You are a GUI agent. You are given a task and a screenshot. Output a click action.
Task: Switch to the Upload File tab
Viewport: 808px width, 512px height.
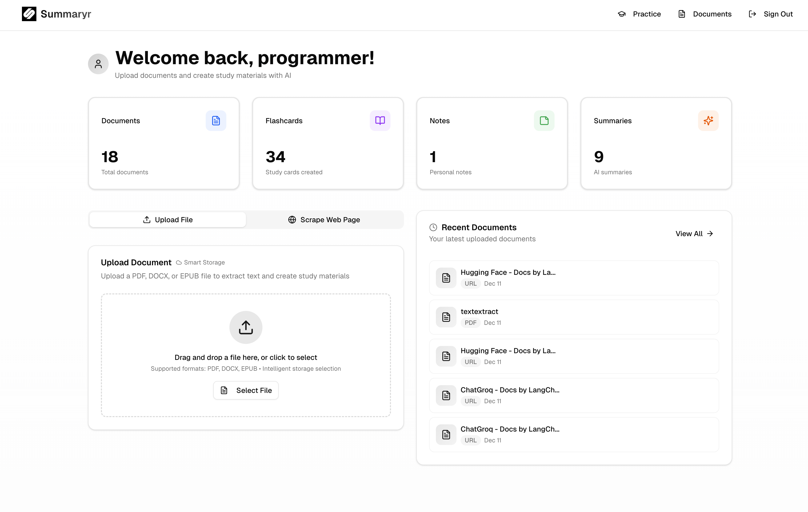tap(168, 220)
